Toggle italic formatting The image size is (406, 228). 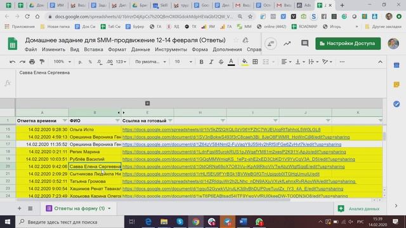[x=211, y=62]
